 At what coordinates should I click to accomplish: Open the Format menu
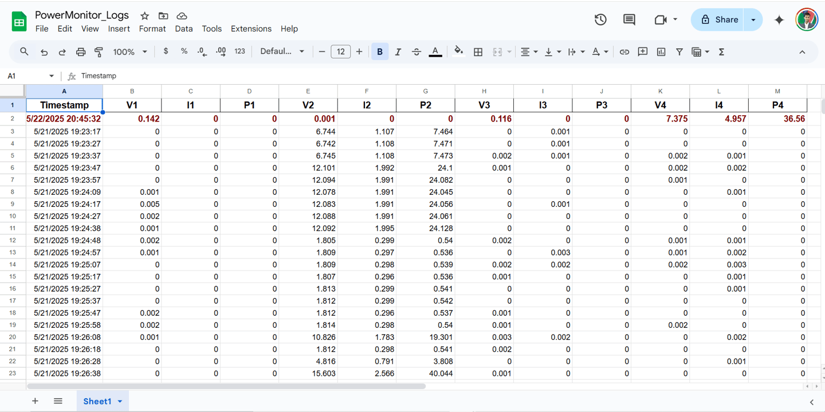point(152,29)
